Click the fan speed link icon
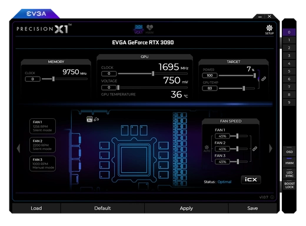The height and width of the screenshot is (226, 306). [255, 149]
